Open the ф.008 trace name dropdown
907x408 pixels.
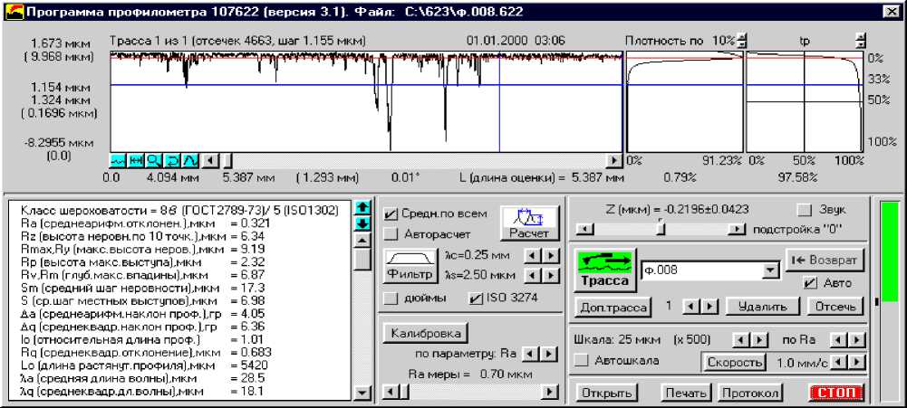(x=770, y=270)
